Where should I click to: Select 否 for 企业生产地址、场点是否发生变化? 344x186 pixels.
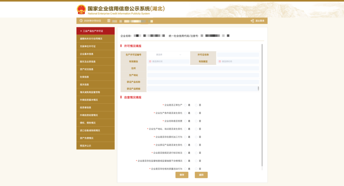(x=196, y=129)
